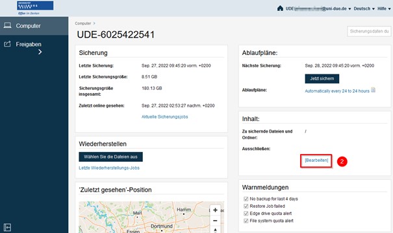The height and width of the screenshot is (233, 393).
Task: Open the Aktuelle Sicherungsjobs link
Action: 164,116
